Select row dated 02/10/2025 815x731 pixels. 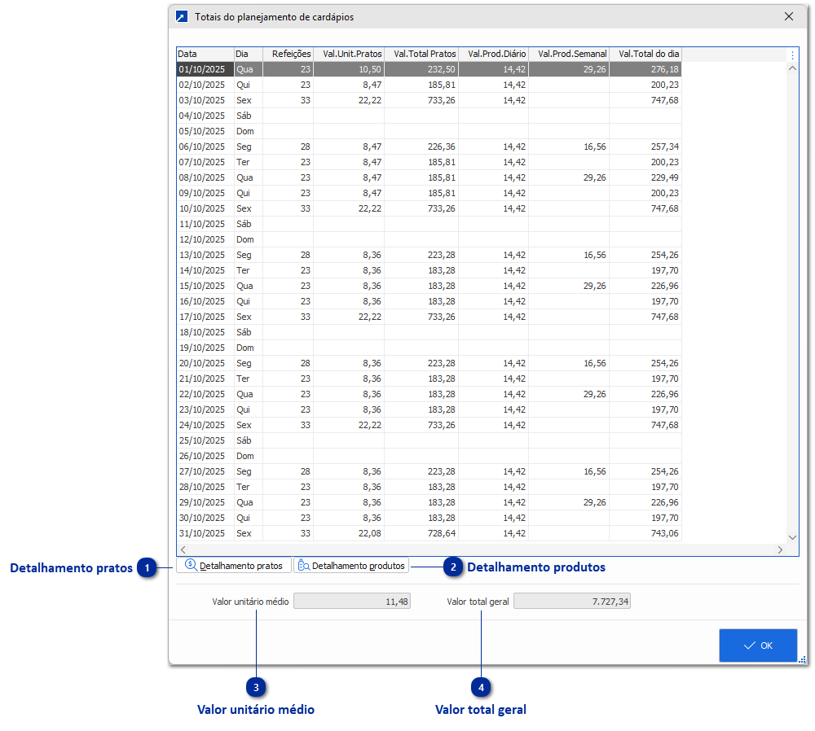(429, 85)
